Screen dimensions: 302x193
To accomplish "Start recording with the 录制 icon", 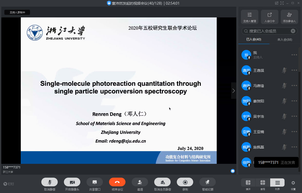I will pyautogui.click(x=185, y=182).
